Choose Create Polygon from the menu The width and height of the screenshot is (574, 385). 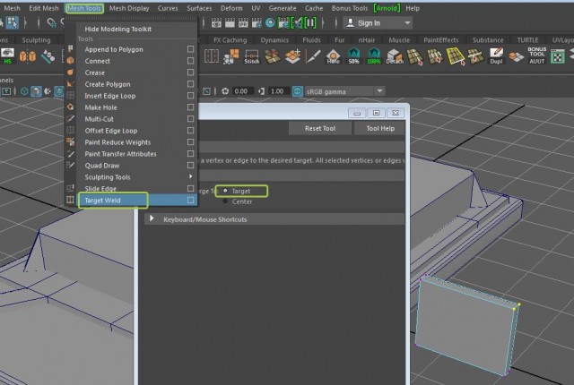tap(108, 84)
